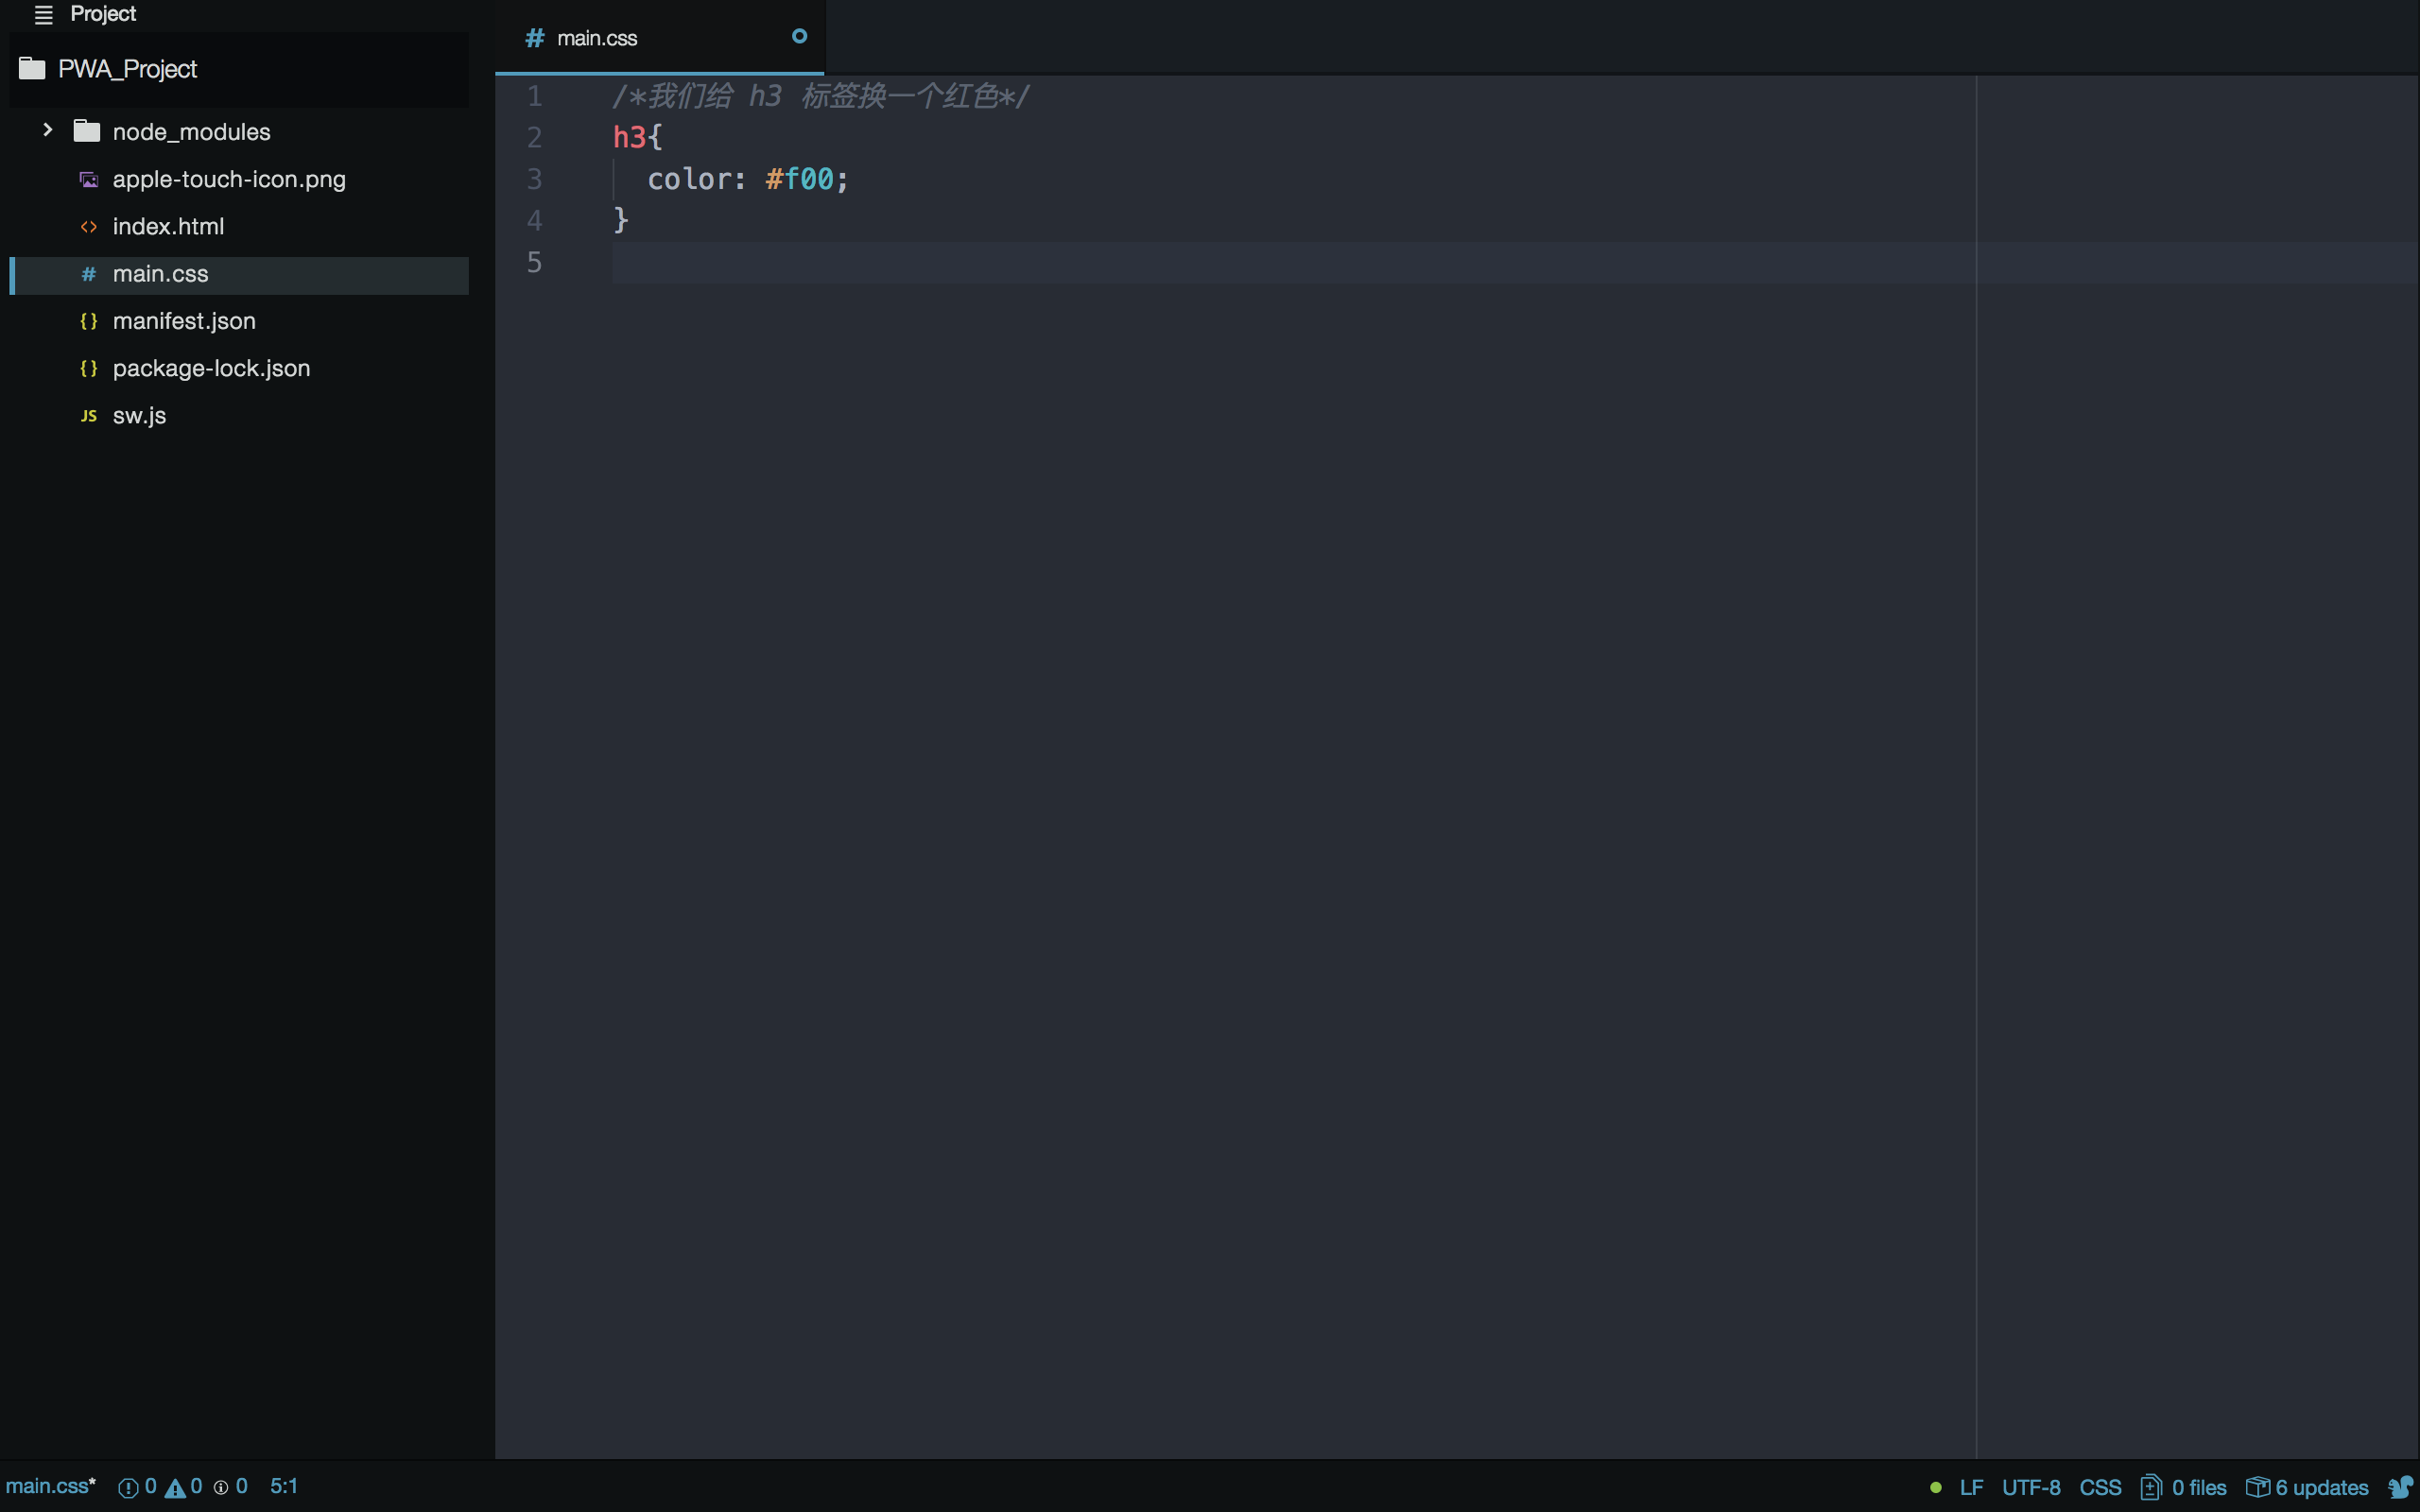Open go-to-line via 5:1 cursor position
Image resolution: width=2420 pixels, height=1512 pixels.
tap(284, 1486)
